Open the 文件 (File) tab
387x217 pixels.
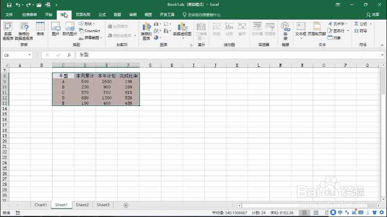pyautogui.click(x=9, y=15)
